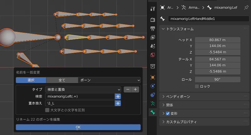Click the ヘッド Y value 144.06 m

point(218,46)
